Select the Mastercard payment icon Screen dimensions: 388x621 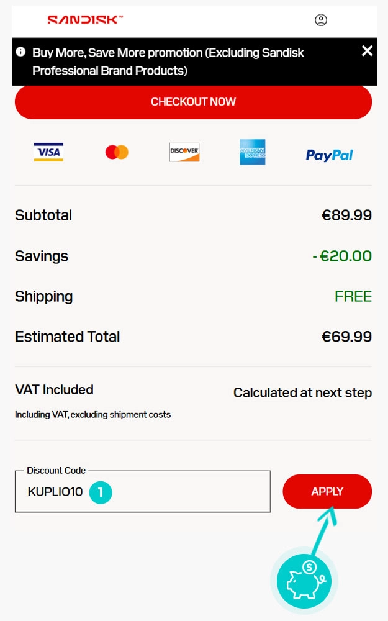(117, 152)
